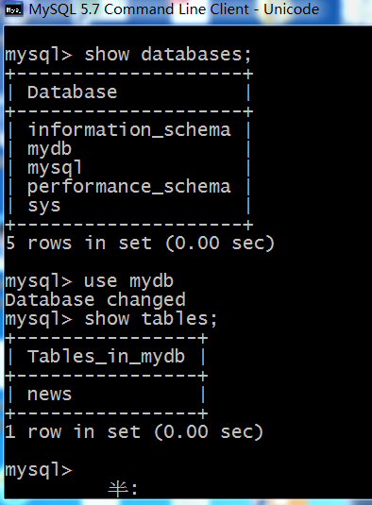This screenshot has width=372, height=505.
Task: Click the 'show databases;' command line
Action: pyautogui.click(x=128, y=55)
